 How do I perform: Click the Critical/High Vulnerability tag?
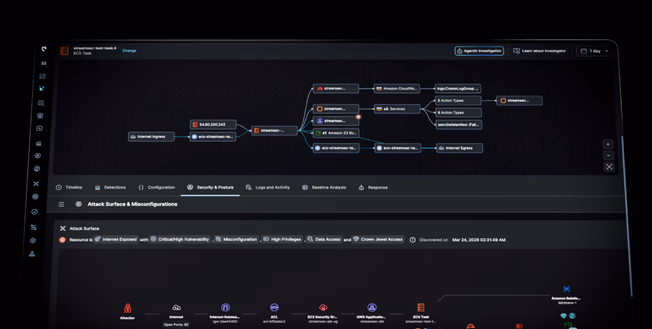180,239
